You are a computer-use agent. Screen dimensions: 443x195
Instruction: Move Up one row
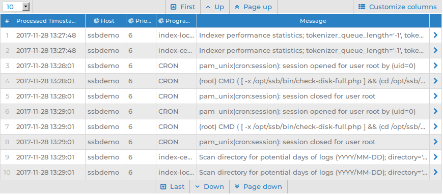215,7
